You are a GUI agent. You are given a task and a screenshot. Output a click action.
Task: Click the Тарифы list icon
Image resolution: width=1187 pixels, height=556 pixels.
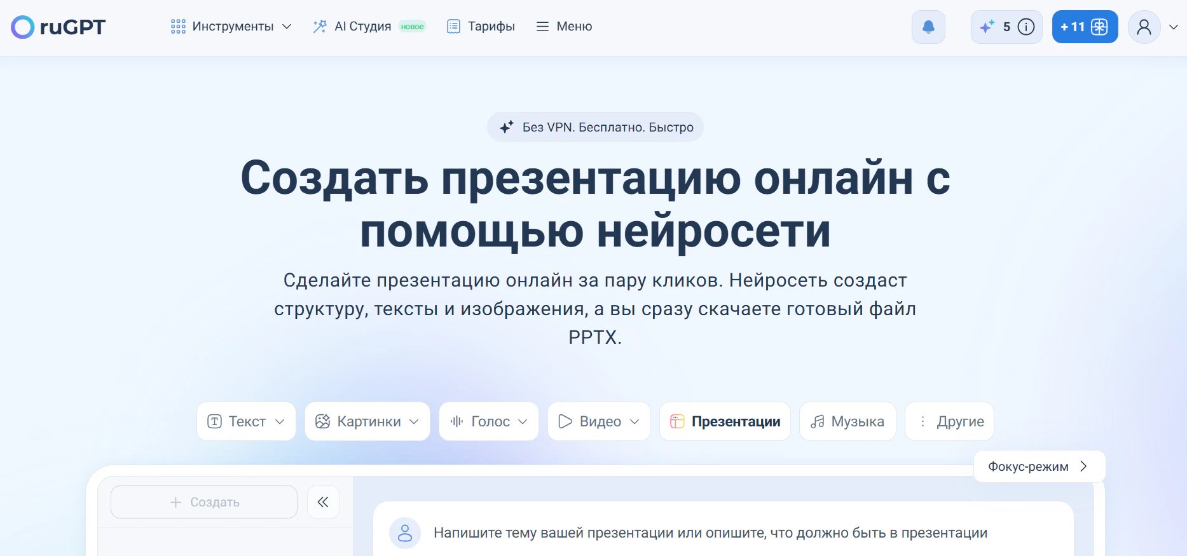(453, 26)
